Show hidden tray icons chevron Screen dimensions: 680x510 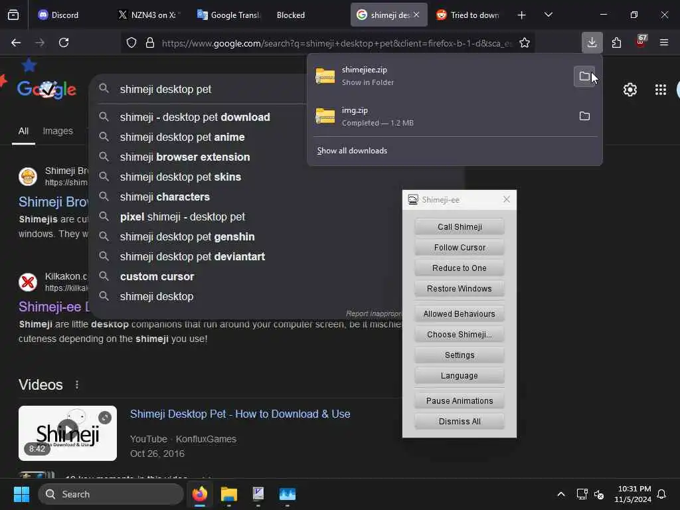[x=560, y=494]
